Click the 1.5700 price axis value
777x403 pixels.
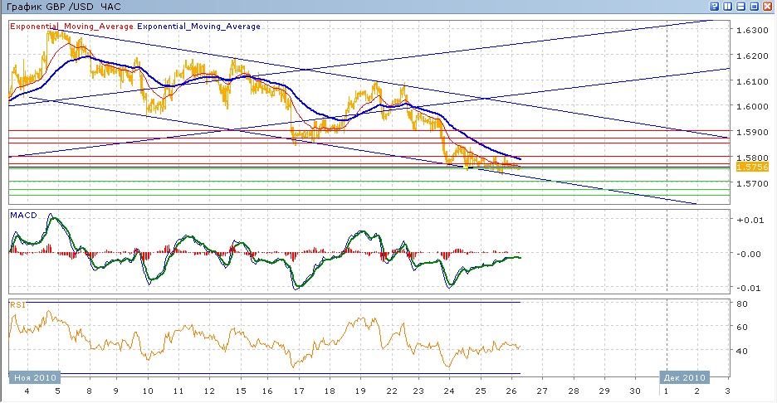pyautogui.click(x=752, y=184)
